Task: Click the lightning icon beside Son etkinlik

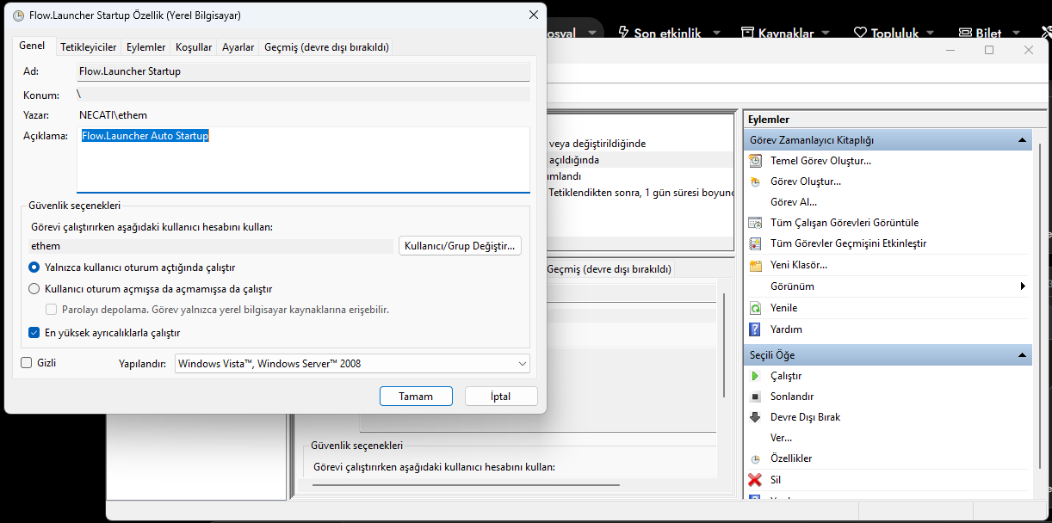Action: pos(623,33)
